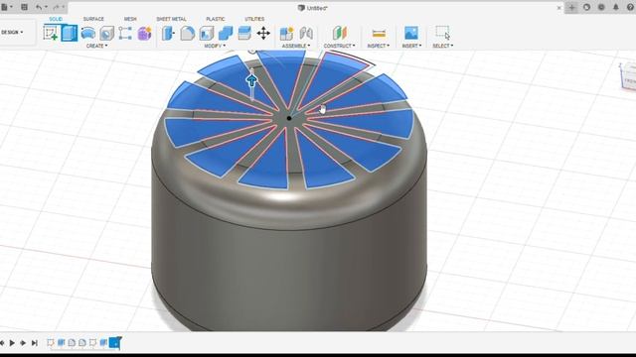The width and height of the screenshot is (636, 357).
Task: Select the first extrude feature in timeline
Action: point(62,343)
